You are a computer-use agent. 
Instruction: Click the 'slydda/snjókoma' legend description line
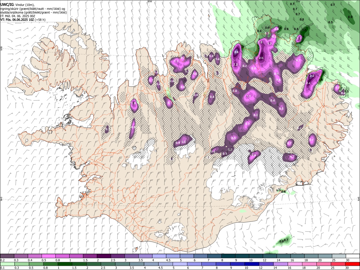point(33,12)
